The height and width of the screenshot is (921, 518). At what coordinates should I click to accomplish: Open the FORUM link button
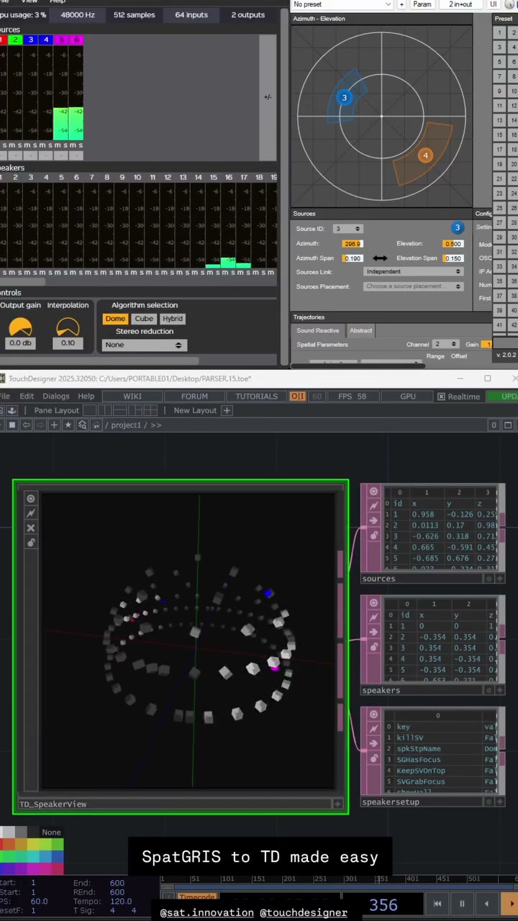click(194, 396)
